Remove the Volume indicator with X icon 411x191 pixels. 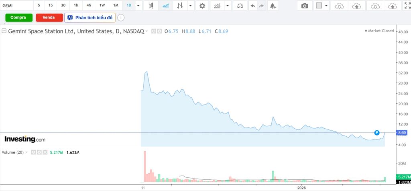tap(45, 152)
